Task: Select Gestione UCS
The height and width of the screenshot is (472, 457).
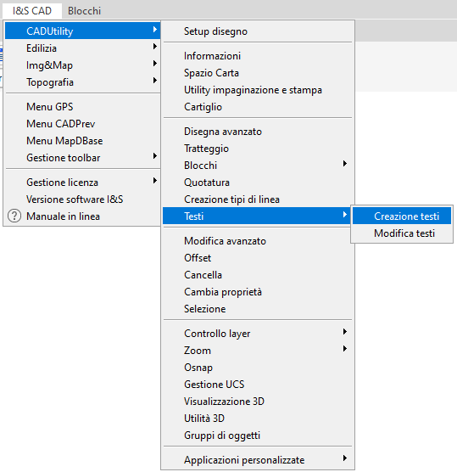Action: point(258,384)
